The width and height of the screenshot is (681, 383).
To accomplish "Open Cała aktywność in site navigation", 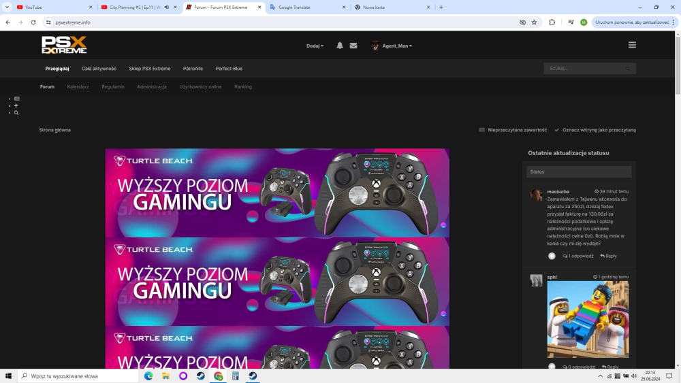I will 99,69.
